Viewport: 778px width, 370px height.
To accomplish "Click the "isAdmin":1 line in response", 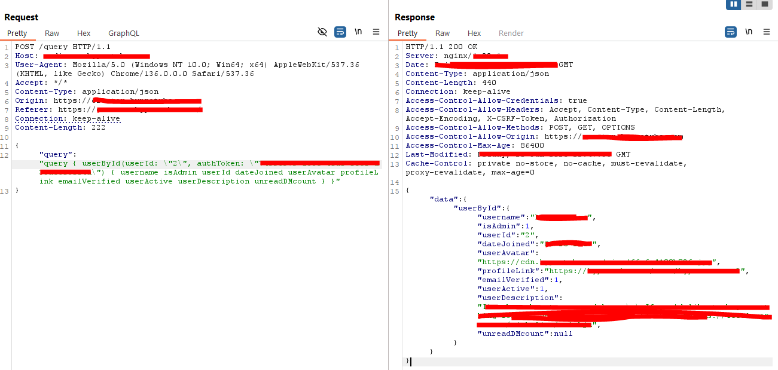I will (505, 226).
